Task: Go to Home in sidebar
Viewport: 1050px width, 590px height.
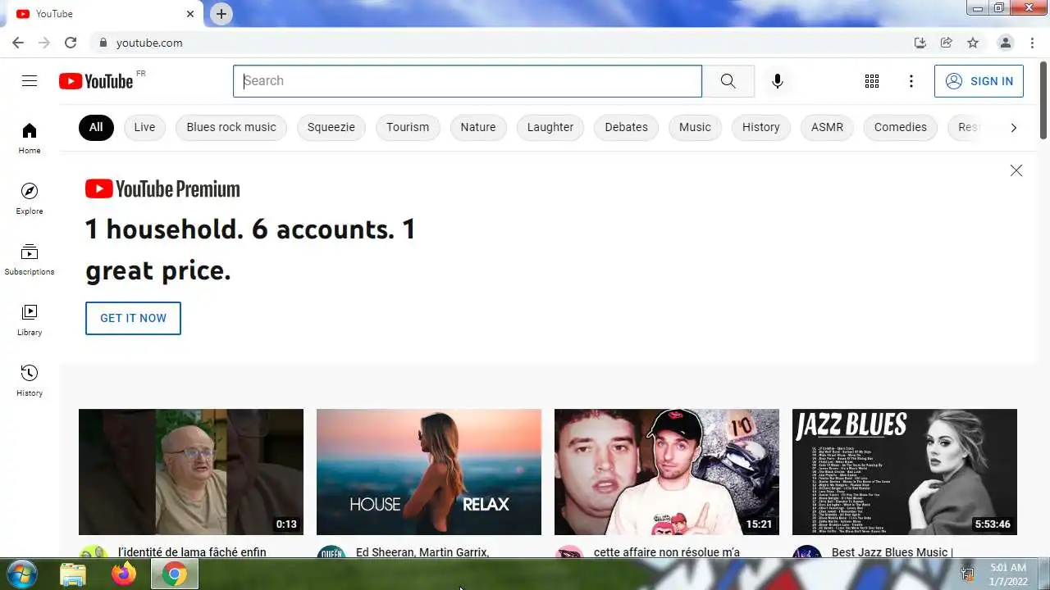Action: (30, 138)
